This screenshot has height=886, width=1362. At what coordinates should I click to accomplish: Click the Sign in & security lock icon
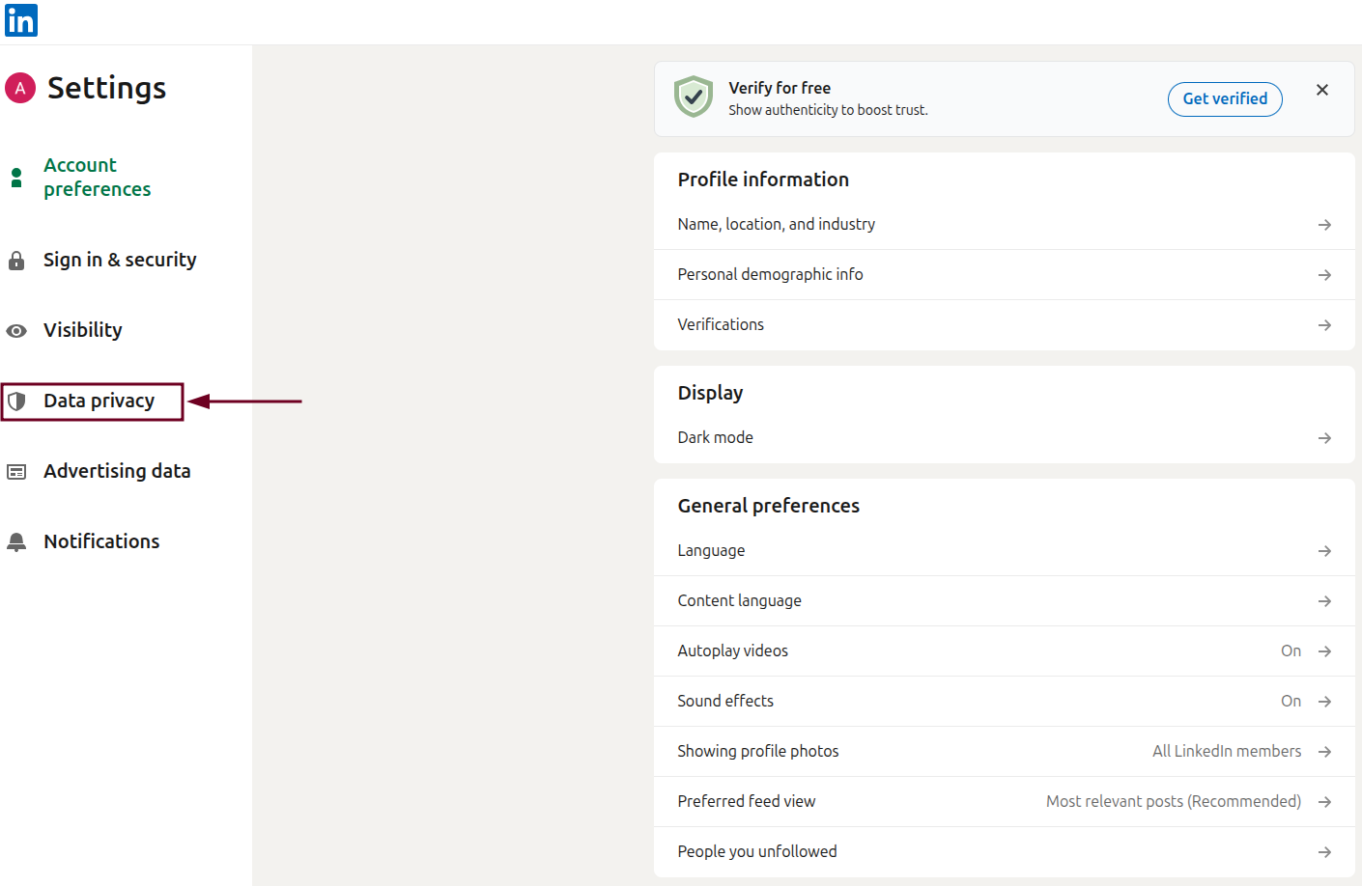[x=16, y=260]
